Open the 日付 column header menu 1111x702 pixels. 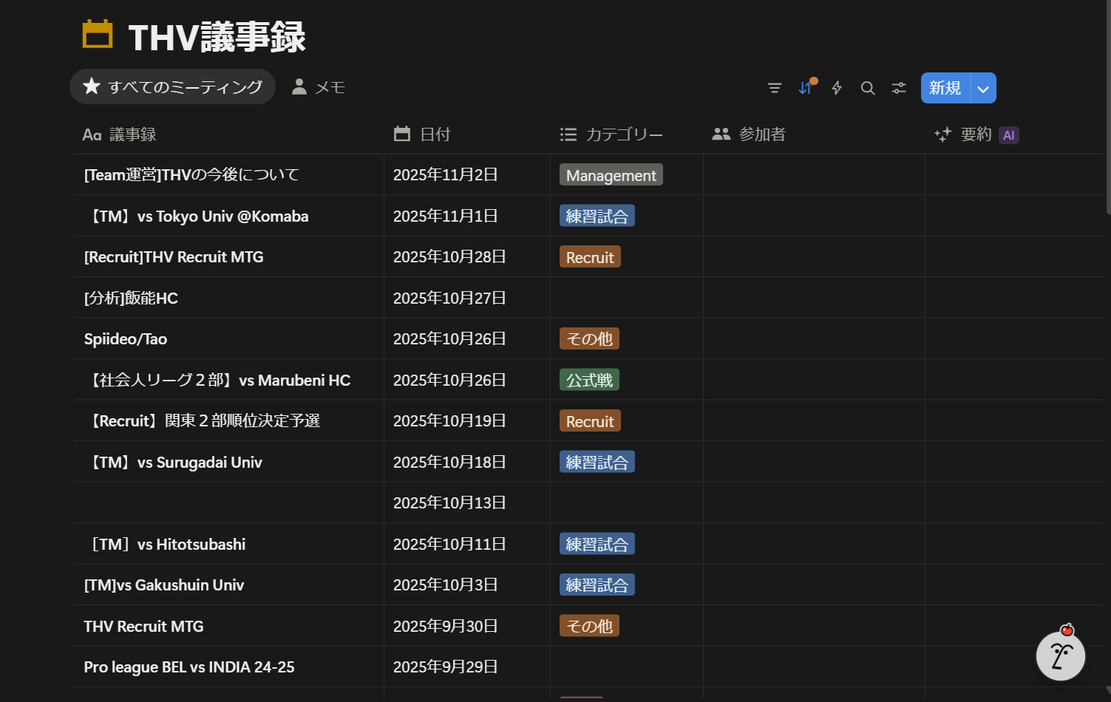pos(435,134)
